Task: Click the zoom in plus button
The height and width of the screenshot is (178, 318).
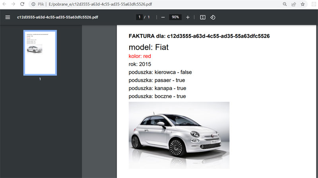Action: (188, 17)
